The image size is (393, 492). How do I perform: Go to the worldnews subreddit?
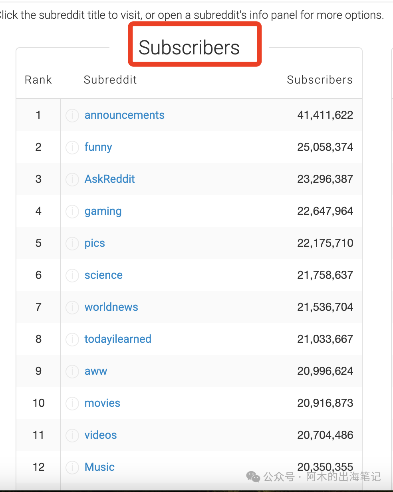tap(111, 307)
